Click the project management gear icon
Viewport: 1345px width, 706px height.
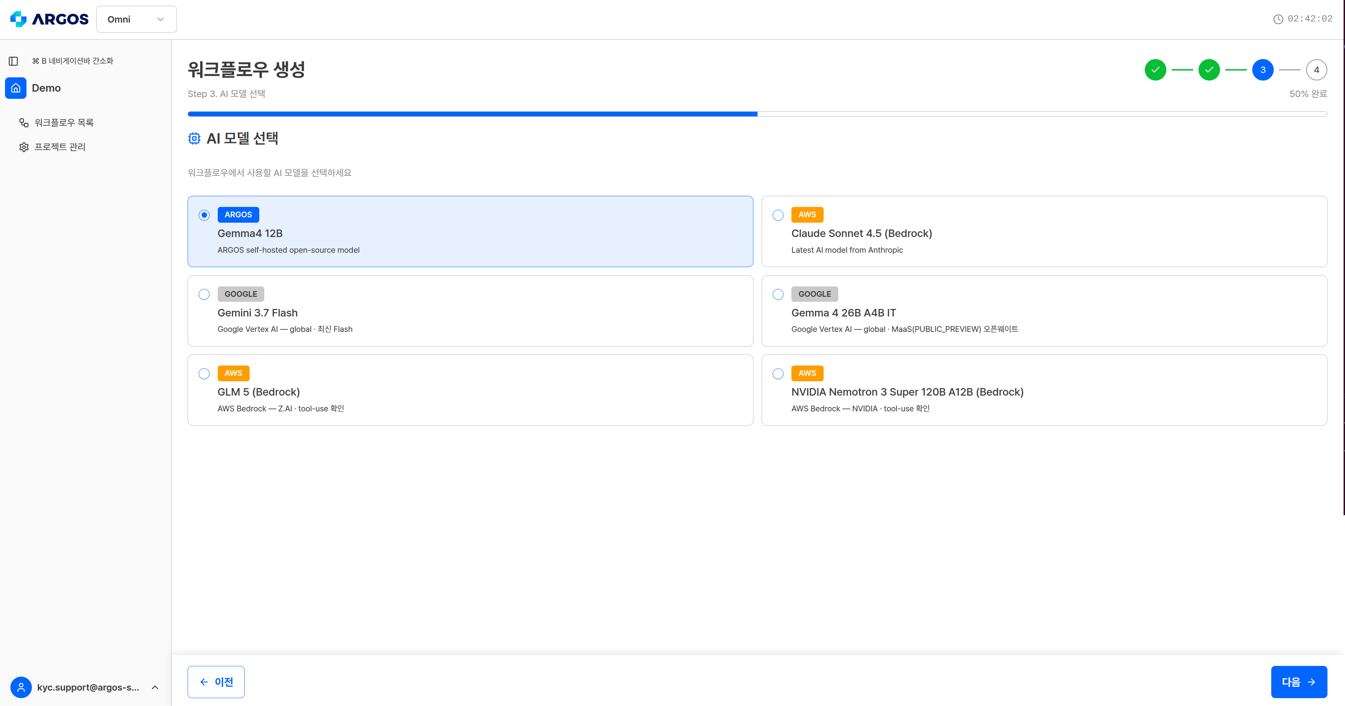[x=24, y=147]
